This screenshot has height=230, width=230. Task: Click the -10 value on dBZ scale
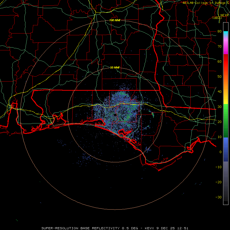coord(218,167)
